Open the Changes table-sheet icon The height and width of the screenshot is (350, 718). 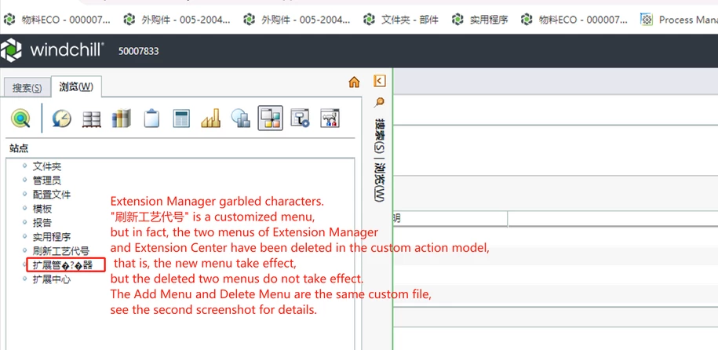[x=181, y=118]
